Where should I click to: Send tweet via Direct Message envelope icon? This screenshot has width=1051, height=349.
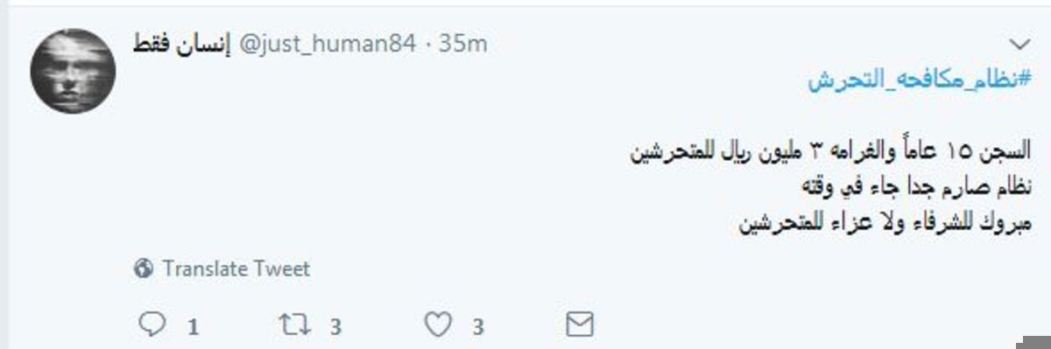(x=579, y=325)
